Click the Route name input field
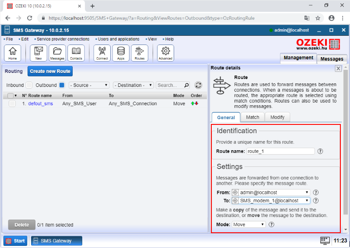This screenshot has width=350, height=248. coord(280,152)
